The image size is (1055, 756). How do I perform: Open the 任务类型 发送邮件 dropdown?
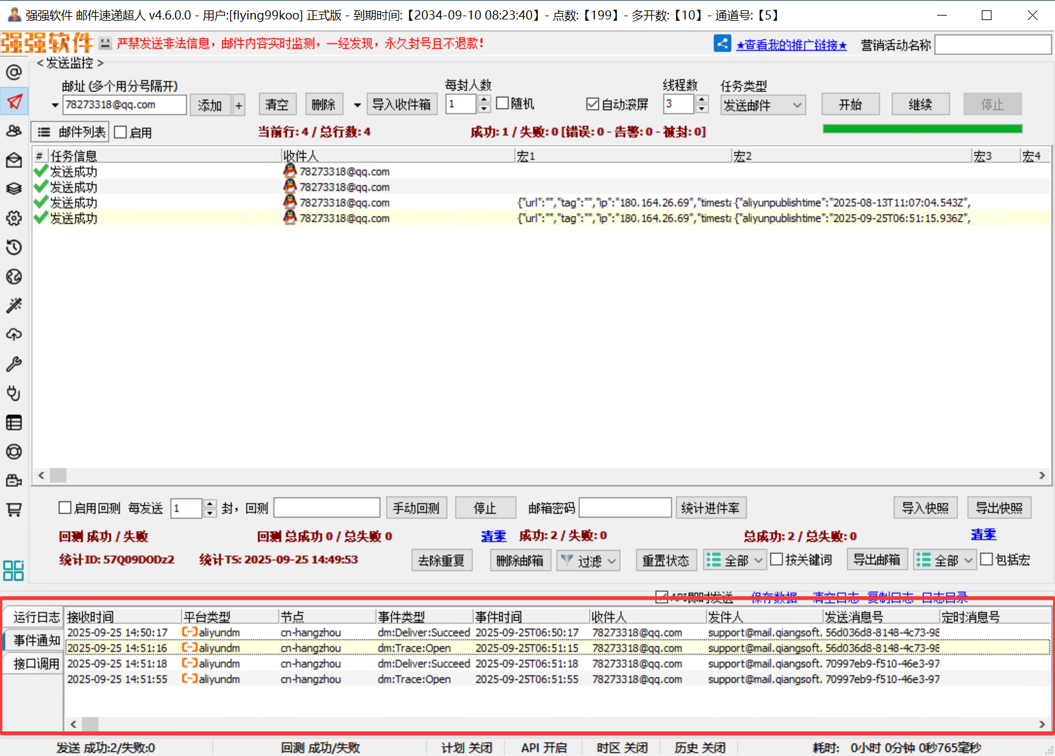click(x=763, y=105)
